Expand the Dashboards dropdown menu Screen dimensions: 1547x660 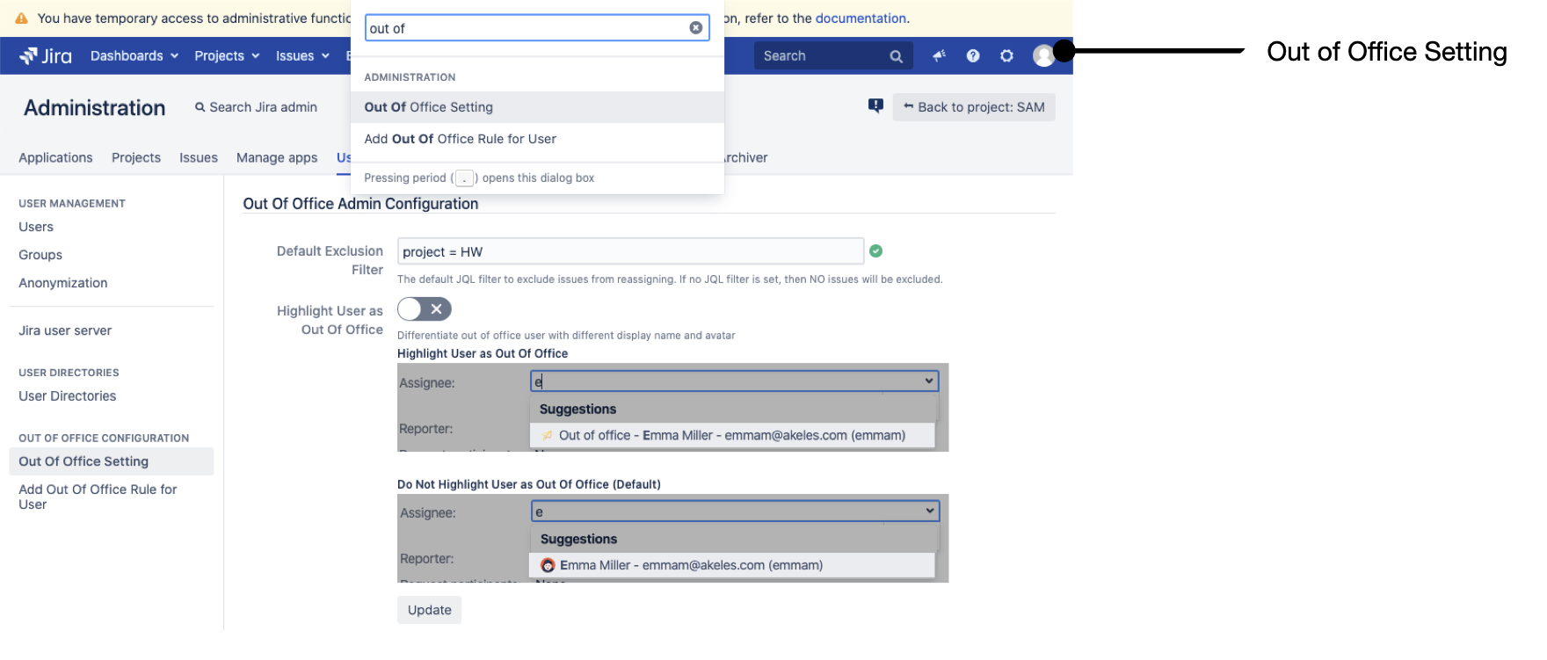(134, 56)
